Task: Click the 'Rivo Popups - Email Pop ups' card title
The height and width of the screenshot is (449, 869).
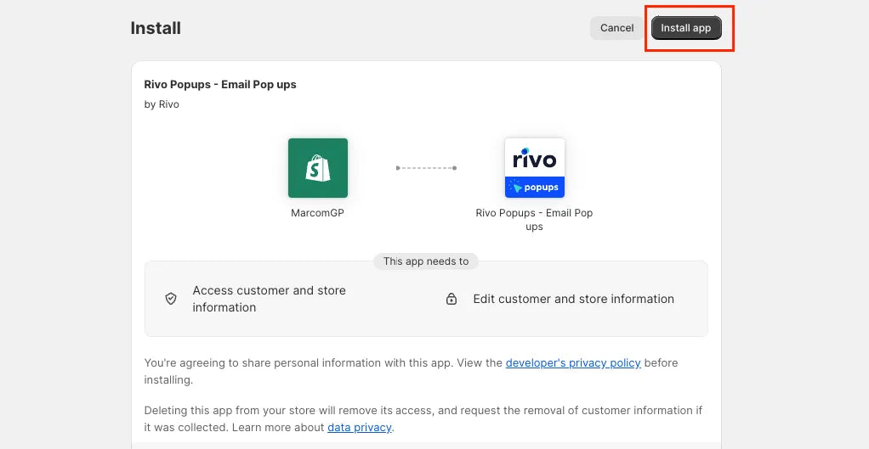Action: coord(220,85)
